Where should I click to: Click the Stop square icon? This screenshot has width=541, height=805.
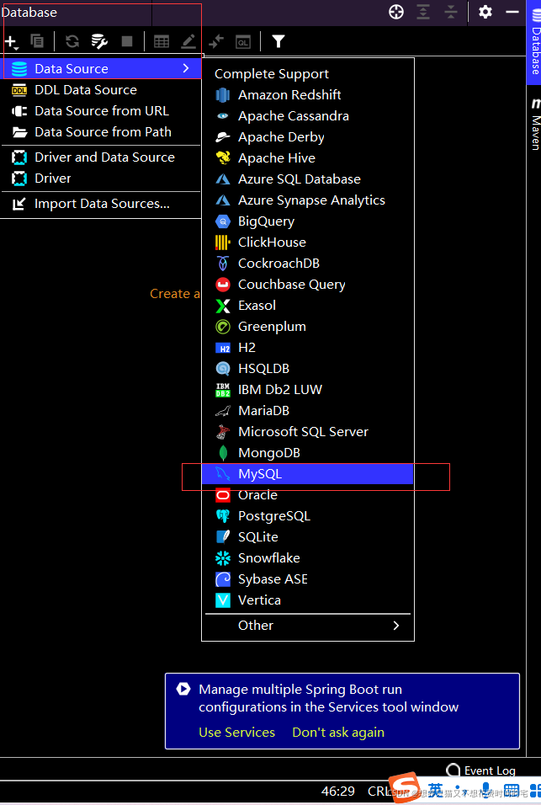coord(127,41)
